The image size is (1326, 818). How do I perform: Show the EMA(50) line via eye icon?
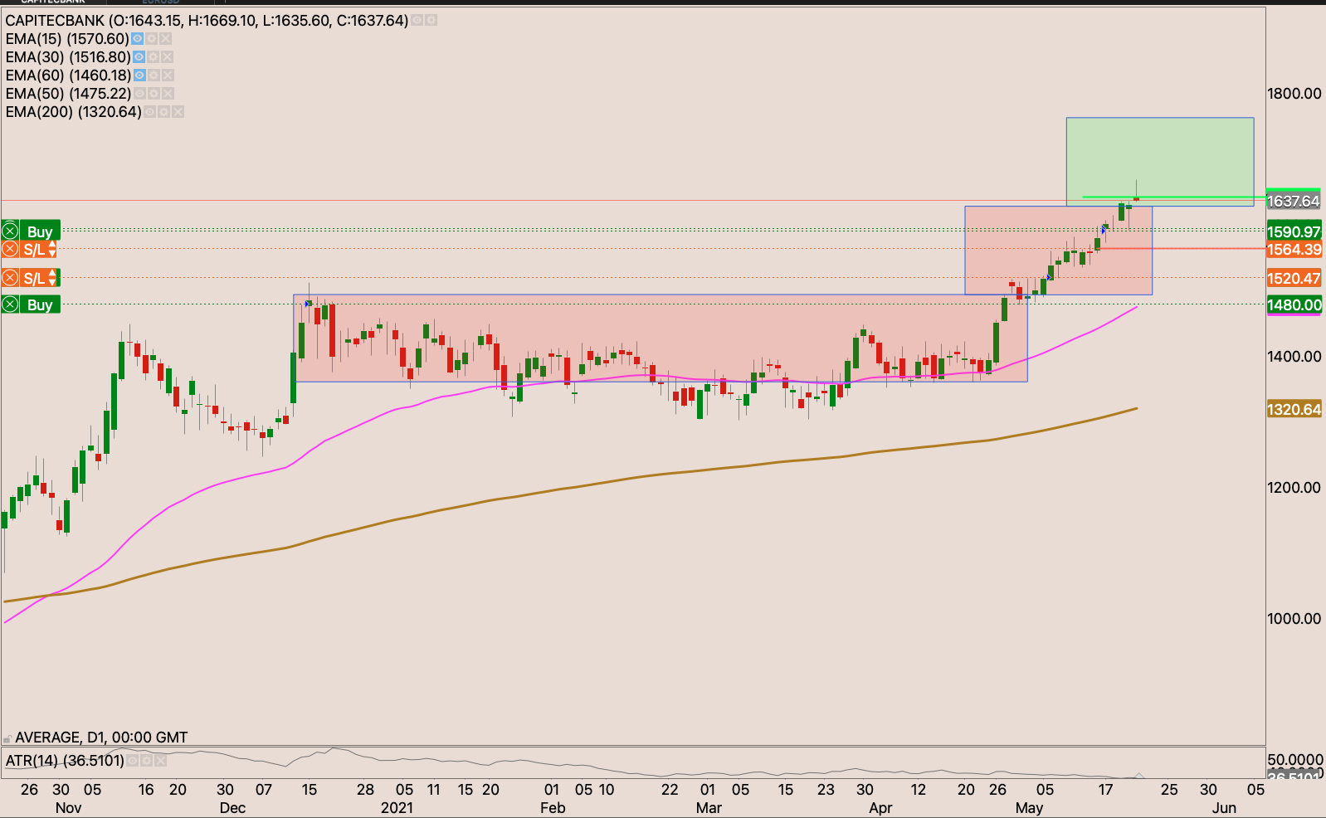tap(139, 94)
